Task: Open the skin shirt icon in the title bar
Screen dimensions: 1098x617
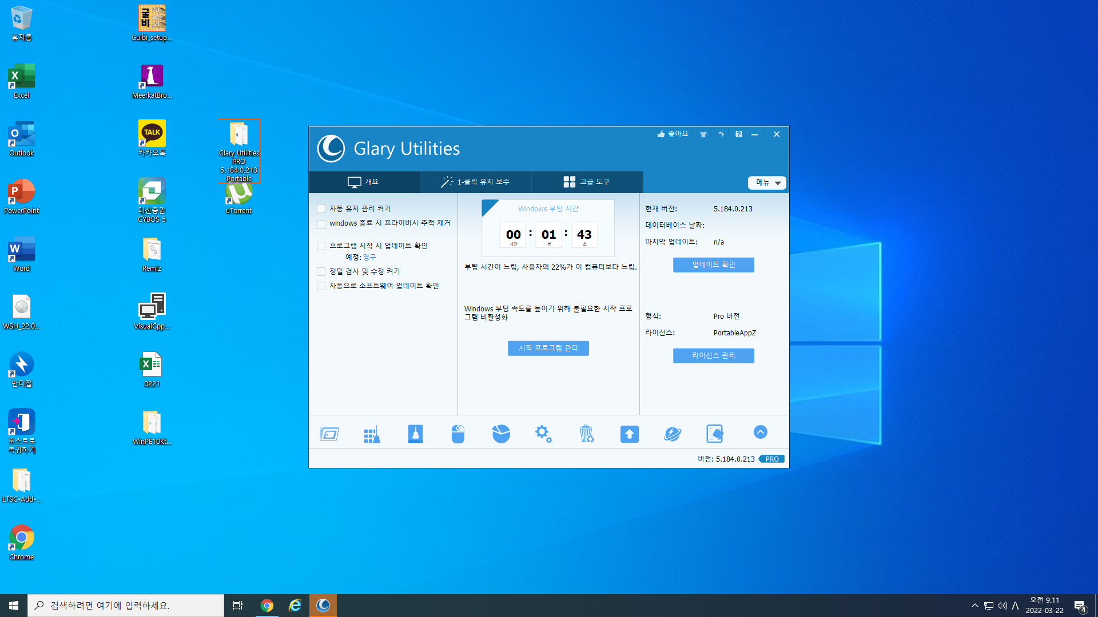Action: click(703, 134)
